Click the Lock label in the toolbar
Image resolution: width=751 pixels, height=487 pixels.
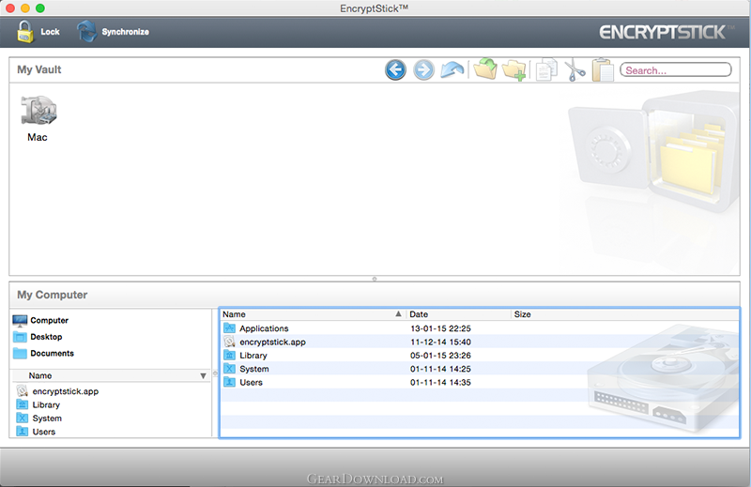50,32
